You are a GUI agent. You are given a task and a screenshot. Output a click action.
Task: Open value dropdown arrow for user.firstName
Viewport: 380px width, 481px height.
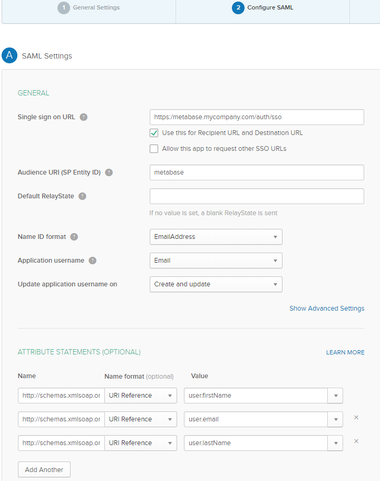point(336,396)
